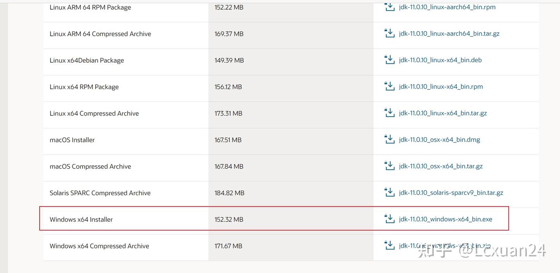Download jdk-11.0.10_linux-x64_bin.rpm package
The image size is (560, 273).
[x=441, y=87]
